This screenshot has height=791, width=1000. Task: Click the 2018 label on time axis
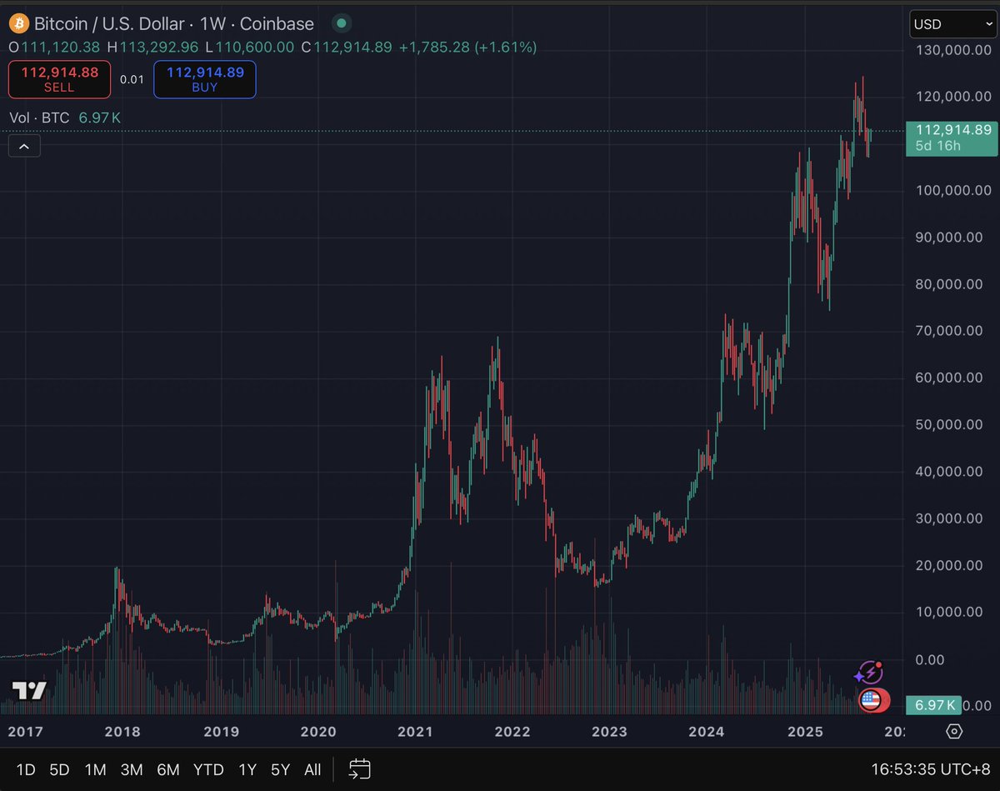(x=123, y=732)
